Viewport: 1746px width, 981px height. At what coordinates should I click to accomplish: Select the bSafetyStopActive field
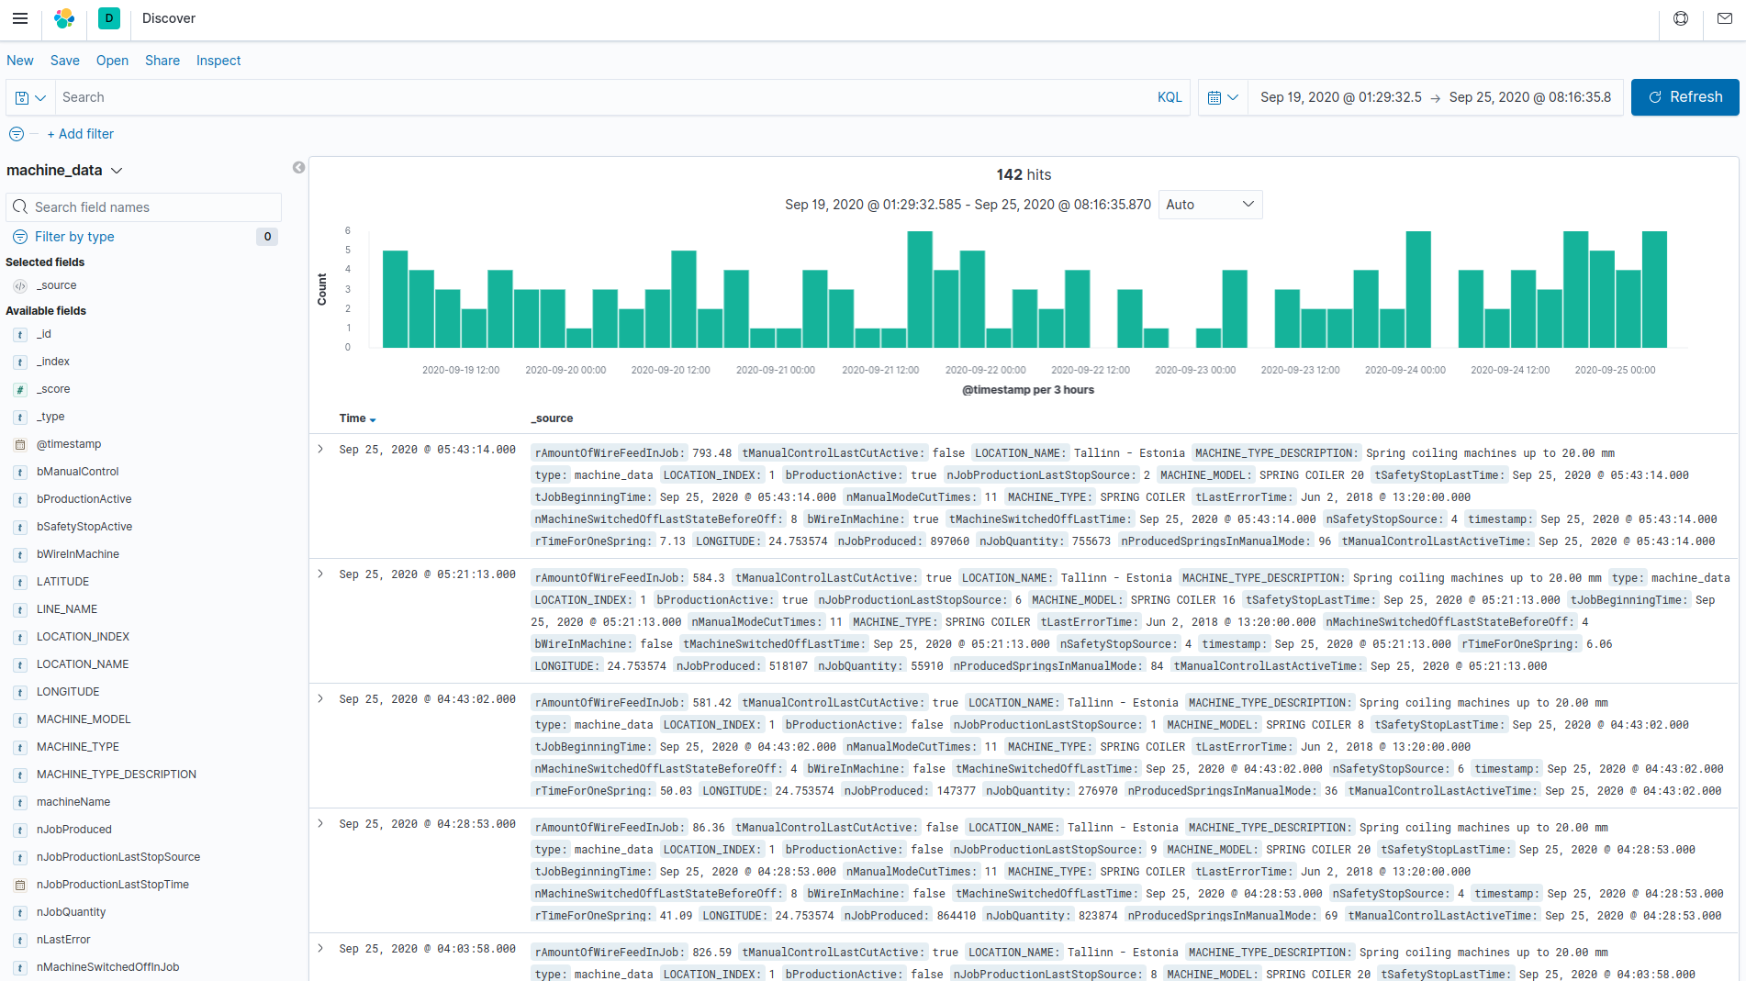tap(84, 527)
